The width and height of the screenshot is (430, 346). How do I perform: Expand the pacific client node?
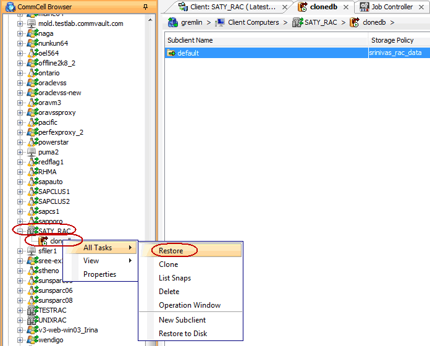tap(20, 122)
